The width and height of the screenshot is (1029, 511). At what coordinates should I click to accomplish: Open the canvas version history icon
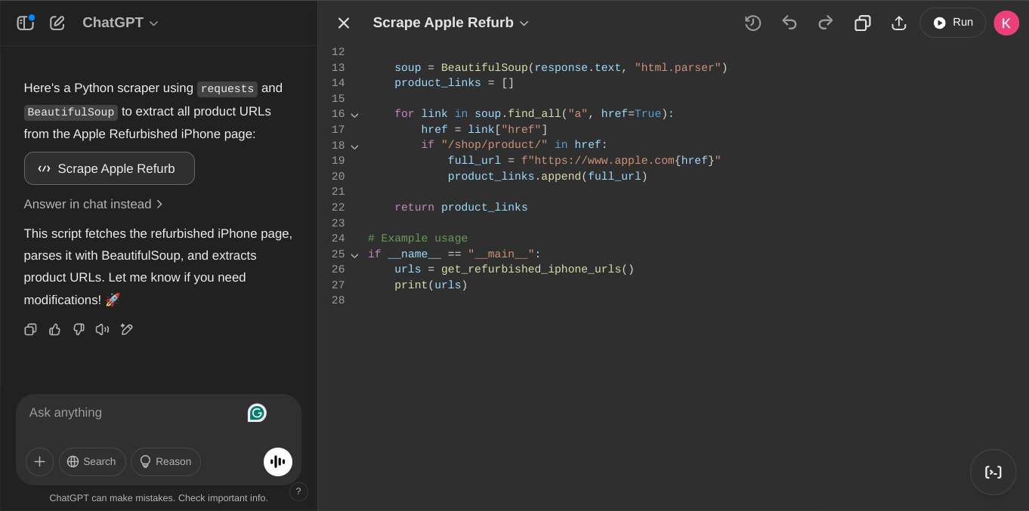click(752, 23)
